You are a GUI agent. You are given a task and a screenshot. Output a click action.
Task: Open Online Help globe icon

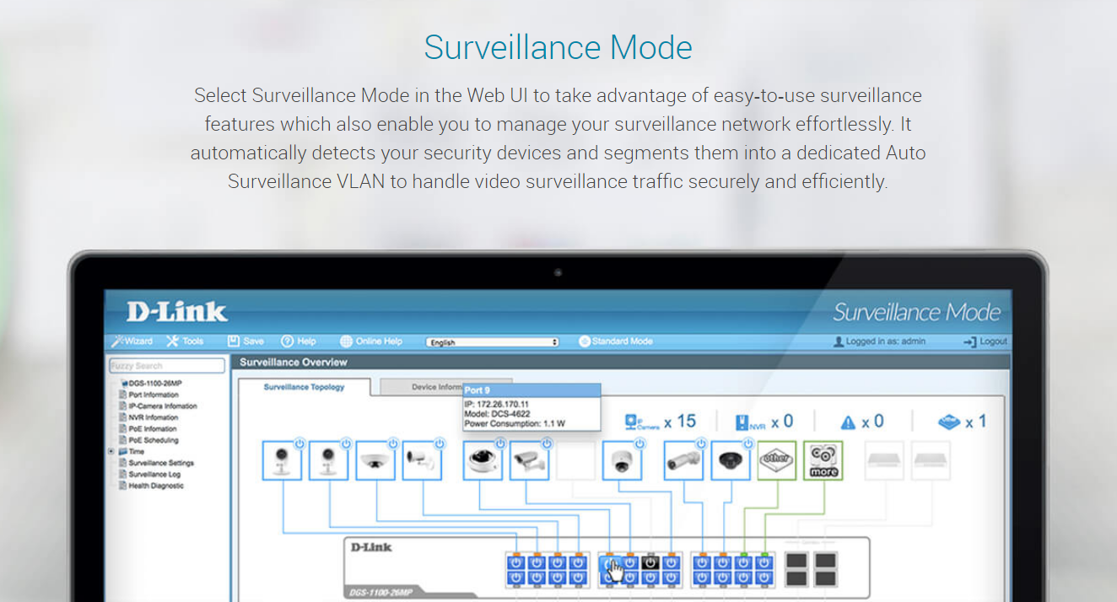[x=347, y=341]
